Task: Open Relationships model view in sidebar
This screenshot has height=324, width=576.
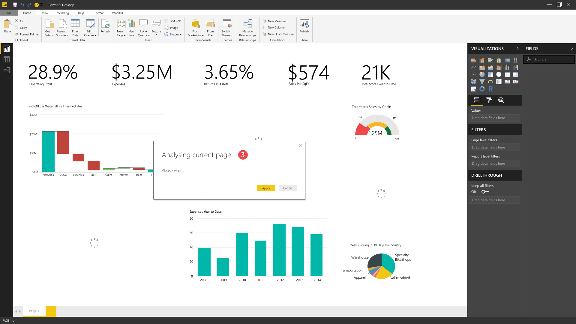Action: pos(6,70)
